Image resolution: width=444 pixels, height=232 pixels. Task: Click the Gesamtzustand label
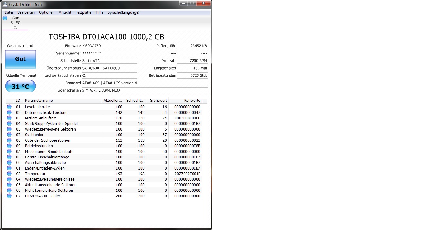[x=20, y=46]
